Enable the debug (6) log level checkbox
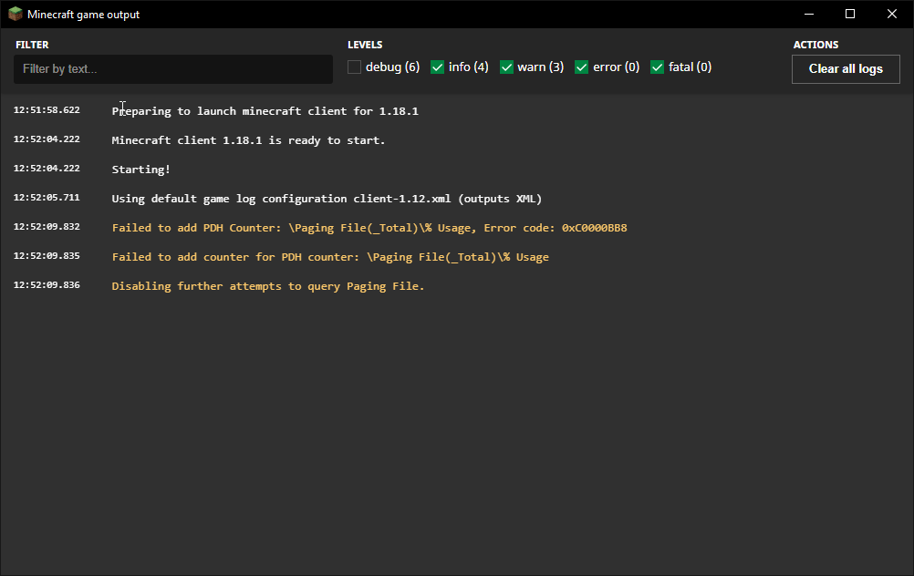Screen dimensions: 914x576 355,67
